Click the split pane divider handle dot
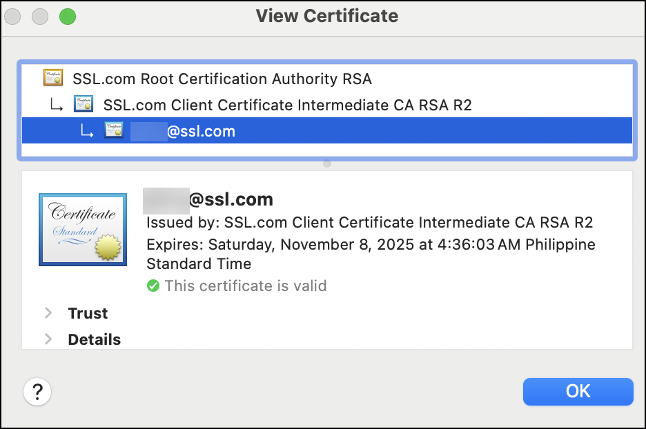This screenshot has height=429, width=646. 327,164
